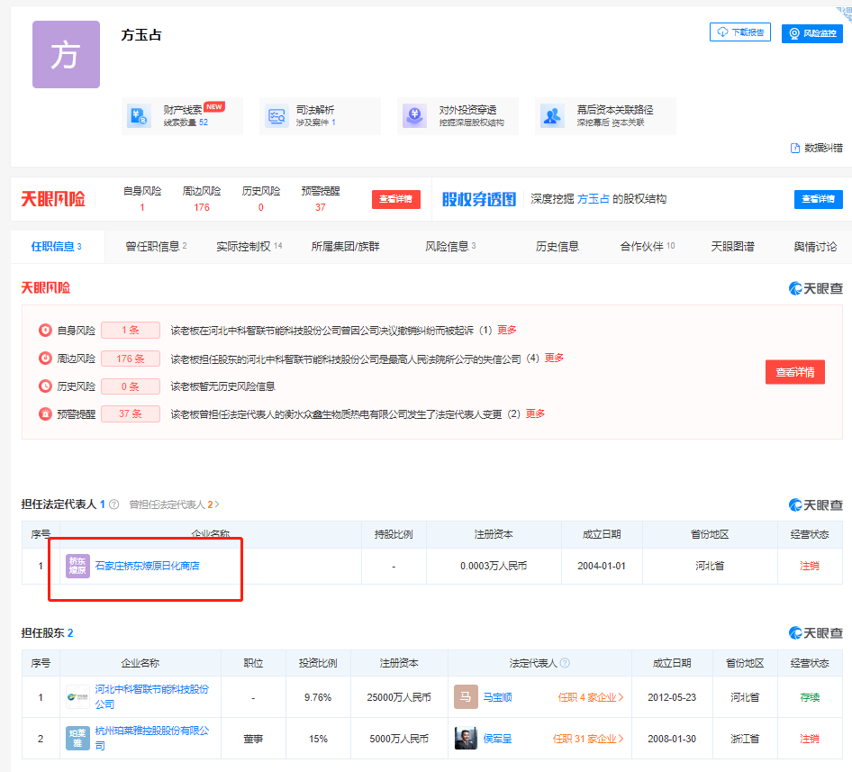Open the 司法解析 judicial analysis icon
852x772 pixels.
(x=276, y=116)
